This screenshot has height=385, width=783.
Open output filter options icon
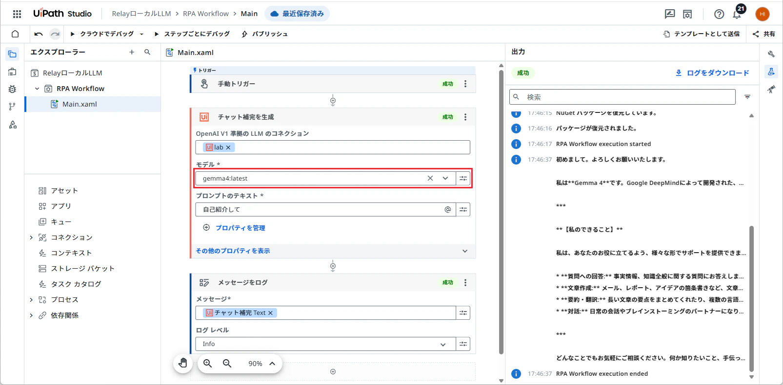[747, 97]
